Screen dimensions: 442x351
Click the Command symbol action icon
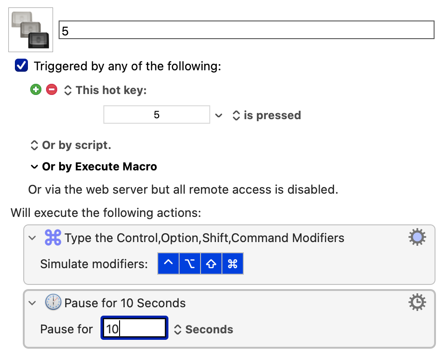[53, 237]
